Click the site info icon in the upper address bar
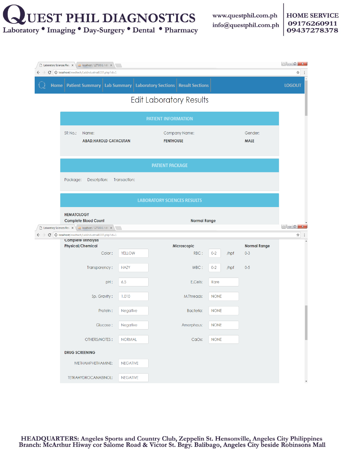Screen dimensions: 342x452 click(56, 73)
